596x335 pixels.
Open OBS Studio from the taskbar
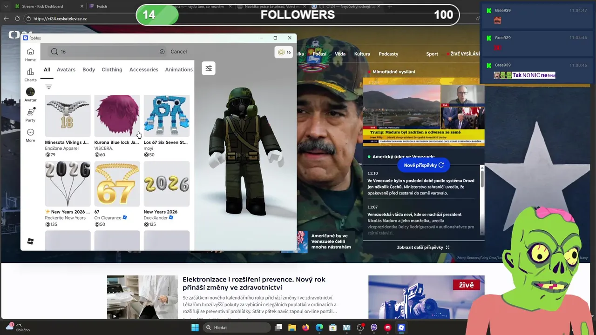pos(360,328)
